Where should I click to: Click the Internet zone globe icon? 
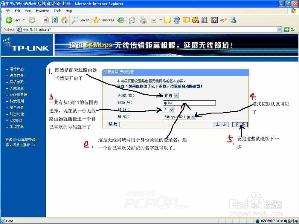point(257,221)
